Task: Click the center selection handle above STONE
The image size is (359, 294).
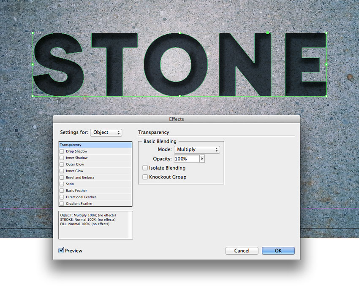Action: tap(179, 32)
